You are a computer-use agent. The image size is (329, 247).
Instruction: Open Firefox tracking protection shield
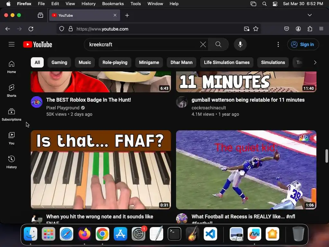[61, 29]
